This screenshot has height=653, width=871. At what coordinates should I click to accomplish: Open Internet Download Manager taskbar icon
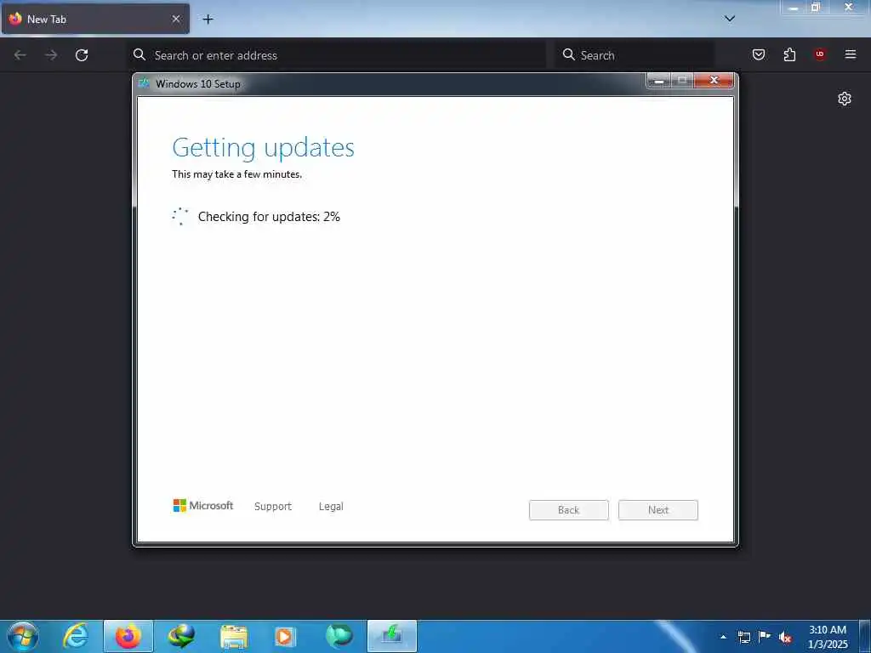point(181,636)
